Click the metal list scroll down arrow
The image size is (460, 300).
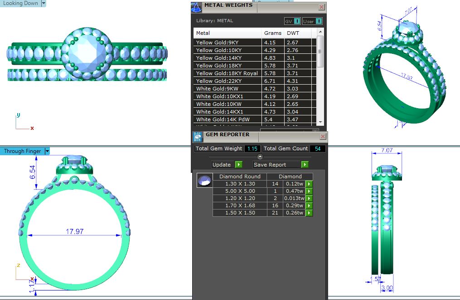(x=320, y=122)
